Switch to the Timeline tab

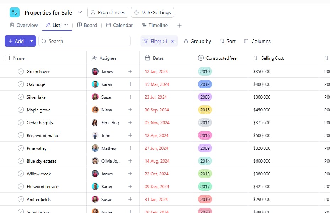154,25
